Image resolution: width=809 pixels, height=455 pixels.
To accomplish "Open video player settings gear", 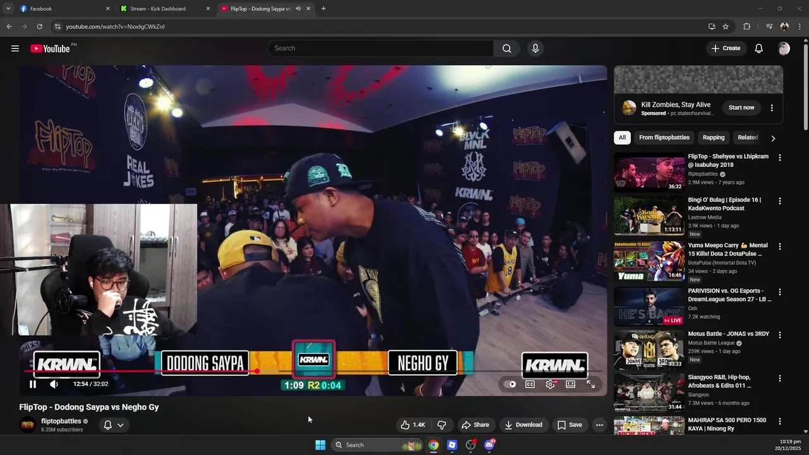I will [550, 384].
